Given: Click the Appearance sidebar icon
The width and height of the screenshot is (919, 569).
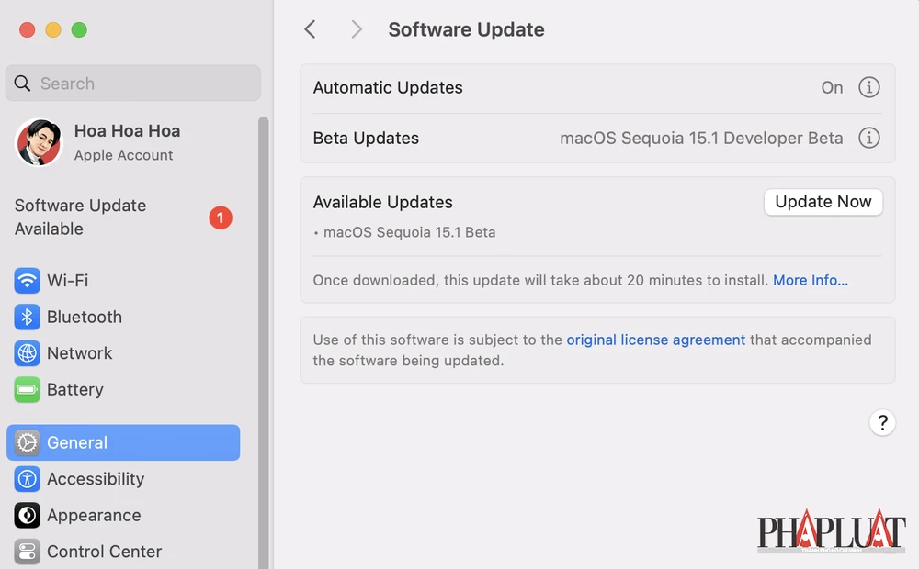Looking at the screenshot, I should (28, 515).
